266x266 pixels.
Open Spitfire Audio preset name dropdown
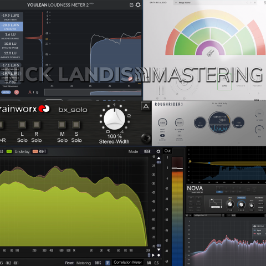click(215, 3)
